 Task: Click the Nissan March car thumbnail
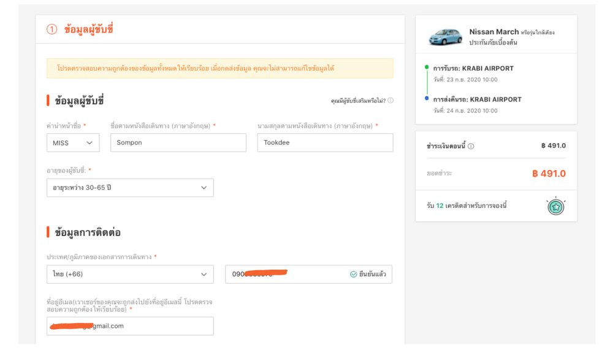[446, 36]
